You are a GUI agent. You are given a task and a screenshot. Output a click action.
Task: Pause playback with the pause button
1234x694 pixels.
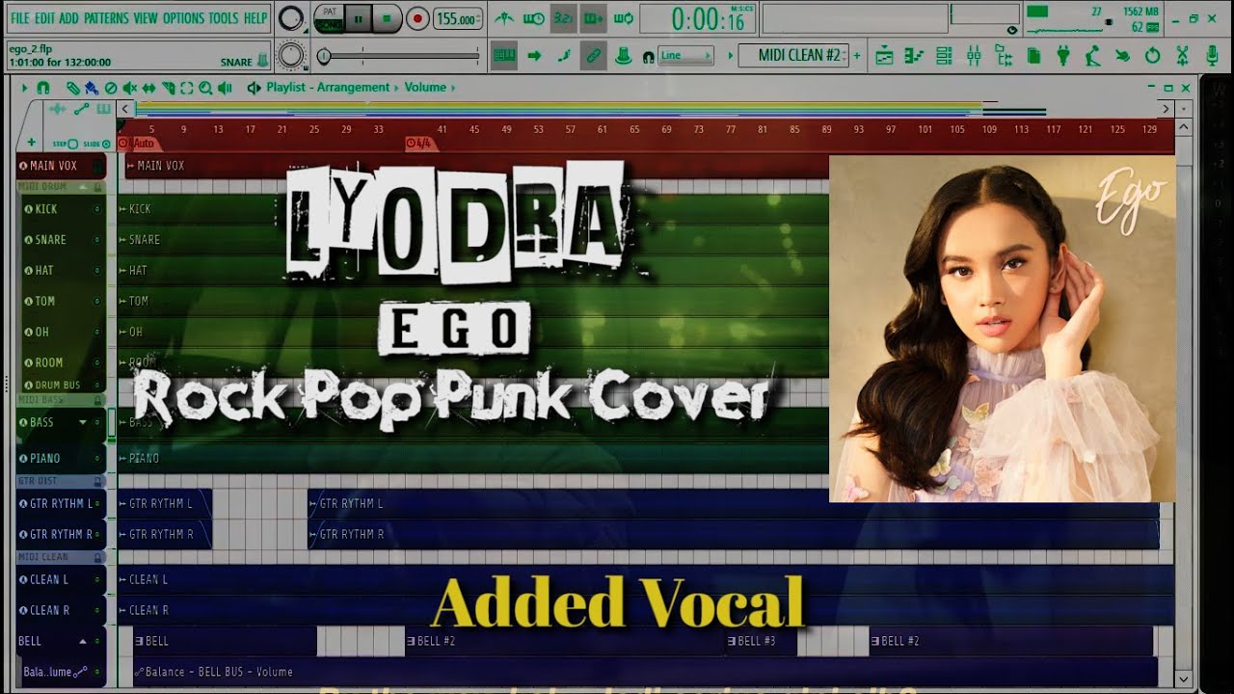(x=359, y=18)
